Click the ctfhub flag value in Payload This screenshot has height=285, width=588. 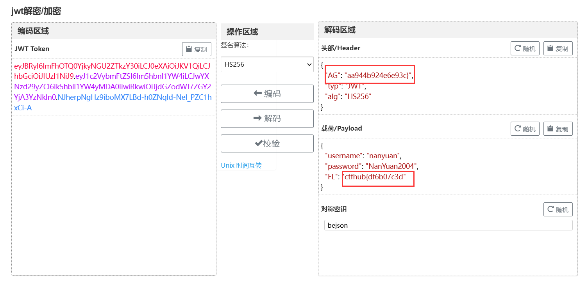pos(378,178)
